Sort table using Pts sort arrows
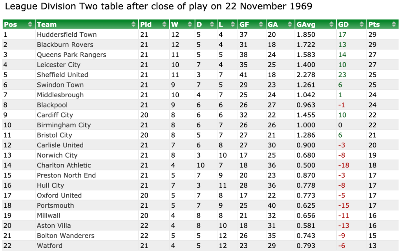402x252 pixels. [x=394, y=24]
